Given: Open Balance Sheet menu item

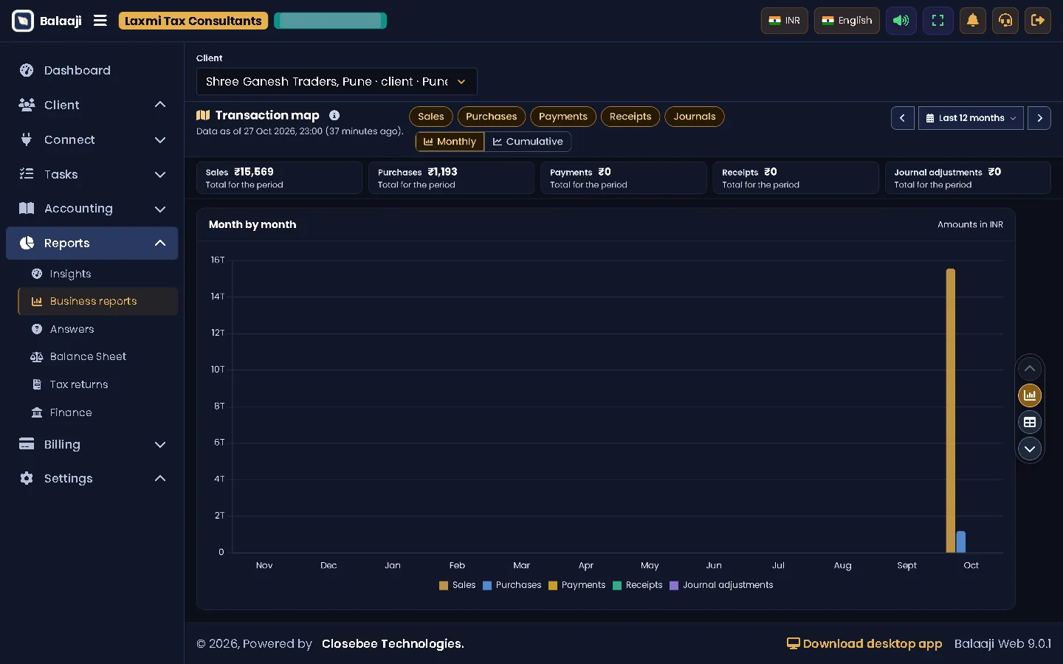Looking at the screenshot, I should click(98, 356).
